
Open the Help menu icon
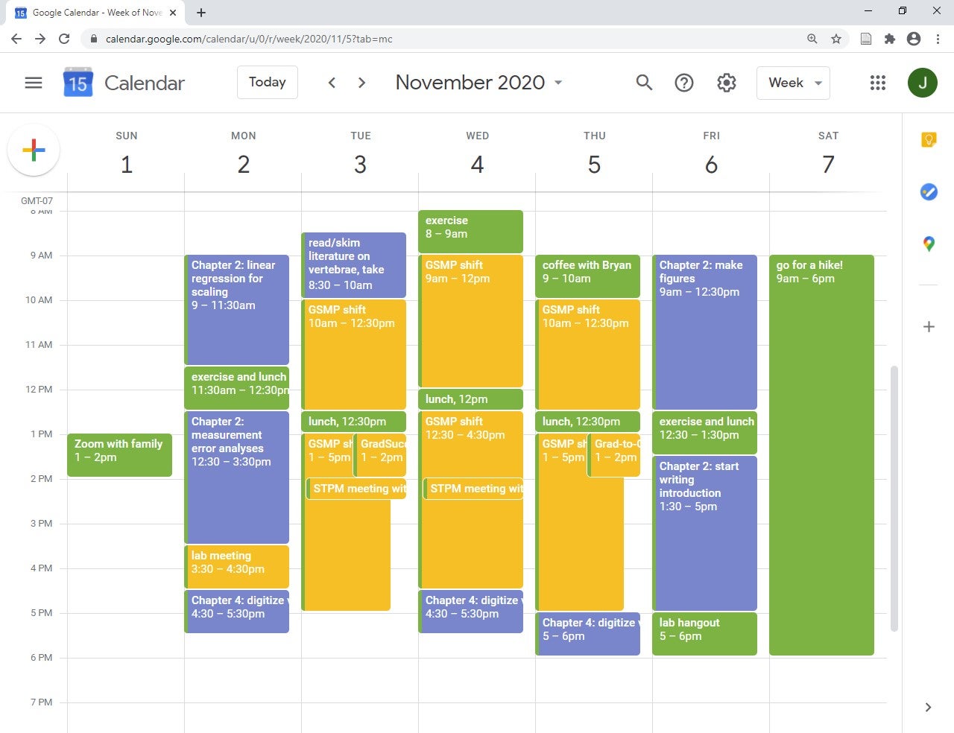tap(683, 83)
